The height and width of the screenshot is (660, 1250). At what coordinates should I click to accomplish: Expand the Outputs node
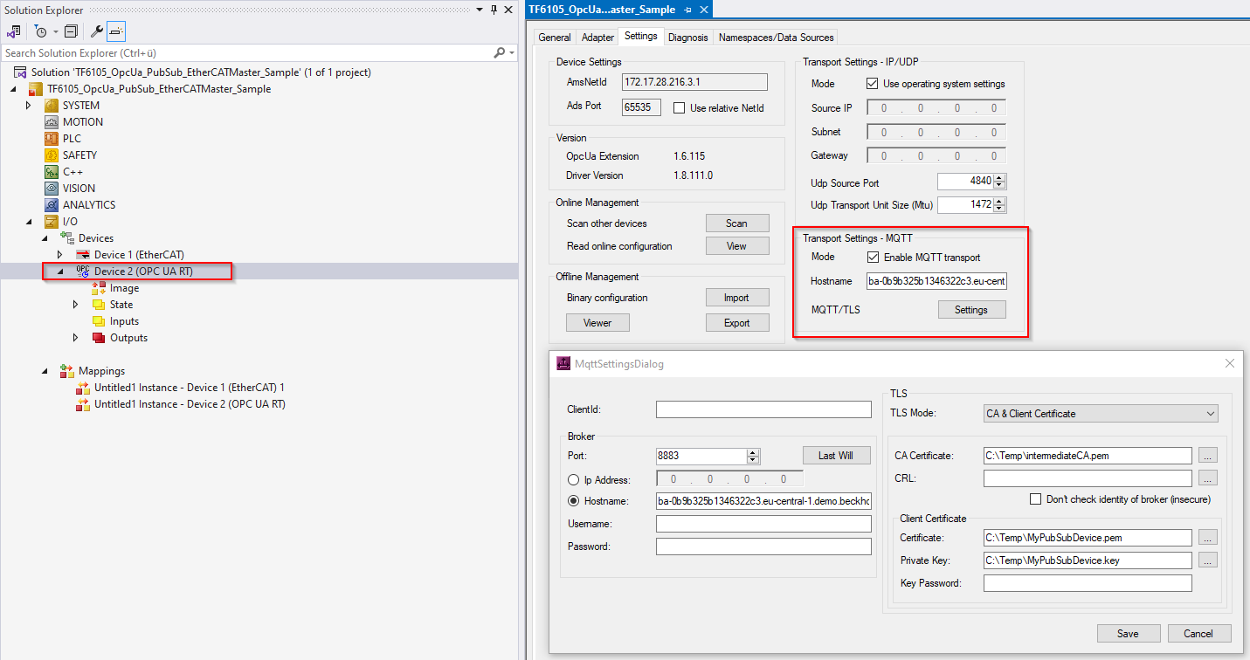coord(76,338)
